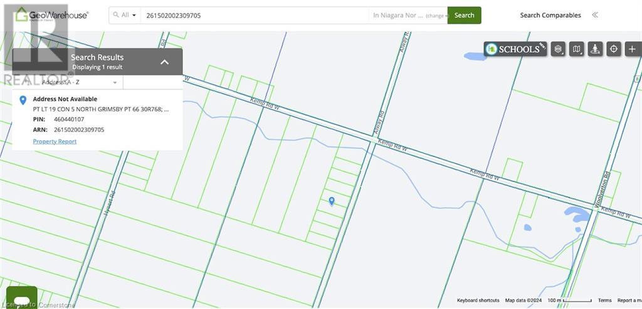642x309 pixels.
Task: Click the blue property pin on the map
Action: pyautogui.click(x=332, y=201)
